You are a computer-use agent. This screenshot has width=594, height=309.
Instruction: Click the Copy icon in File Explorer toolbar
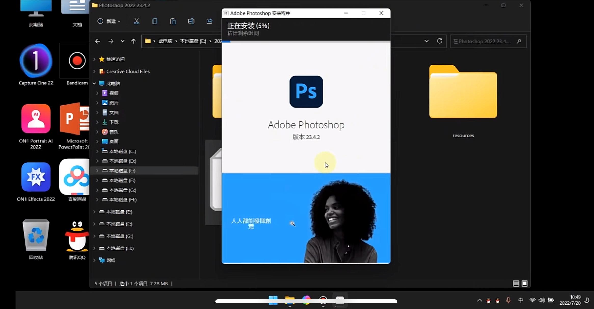[155, 21]
